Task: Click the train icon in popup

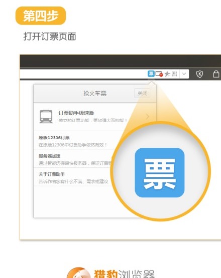Action: [x=46, y=117]
